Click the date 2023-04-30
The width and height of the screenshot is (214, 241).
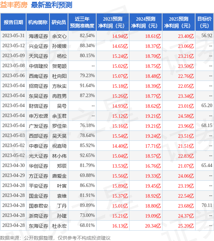13,166
